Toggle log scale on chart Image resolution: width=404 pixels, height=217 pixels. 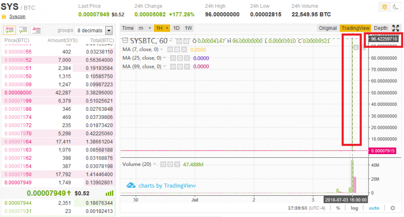(354, 208)
